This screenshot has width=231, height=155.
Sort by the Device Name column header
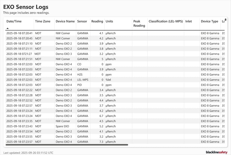click(x=65, y=21)
